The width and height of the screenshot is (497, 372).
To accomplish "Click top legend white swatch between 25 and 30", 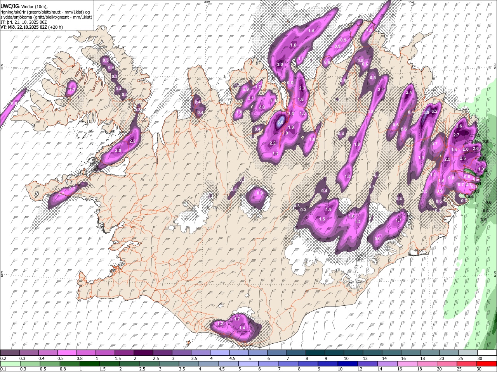I will 467,353.
